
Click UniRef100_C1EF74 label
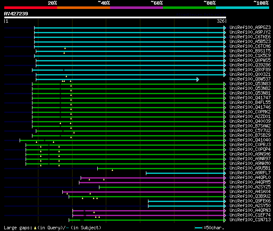pos(250,215)
